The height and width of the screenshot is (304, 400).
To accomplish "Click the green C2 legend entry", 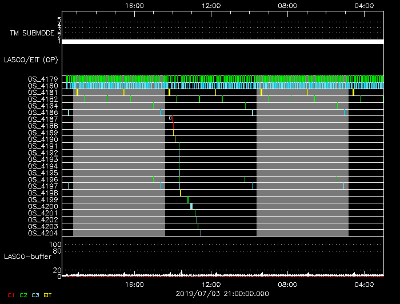I will click(23, 295).
